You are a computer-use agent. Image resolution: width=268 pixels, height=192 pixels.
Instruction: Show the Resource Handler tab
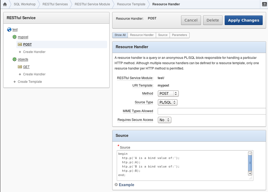(x=142, y=35)
